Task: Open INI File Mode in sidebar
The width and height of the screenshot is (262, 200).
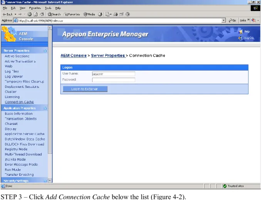Action: 15,160
